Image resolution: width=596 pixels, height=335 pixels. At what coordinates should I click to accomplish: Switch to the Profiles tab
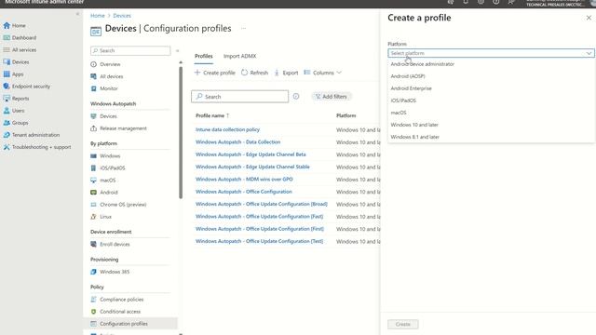click(204, 56)
